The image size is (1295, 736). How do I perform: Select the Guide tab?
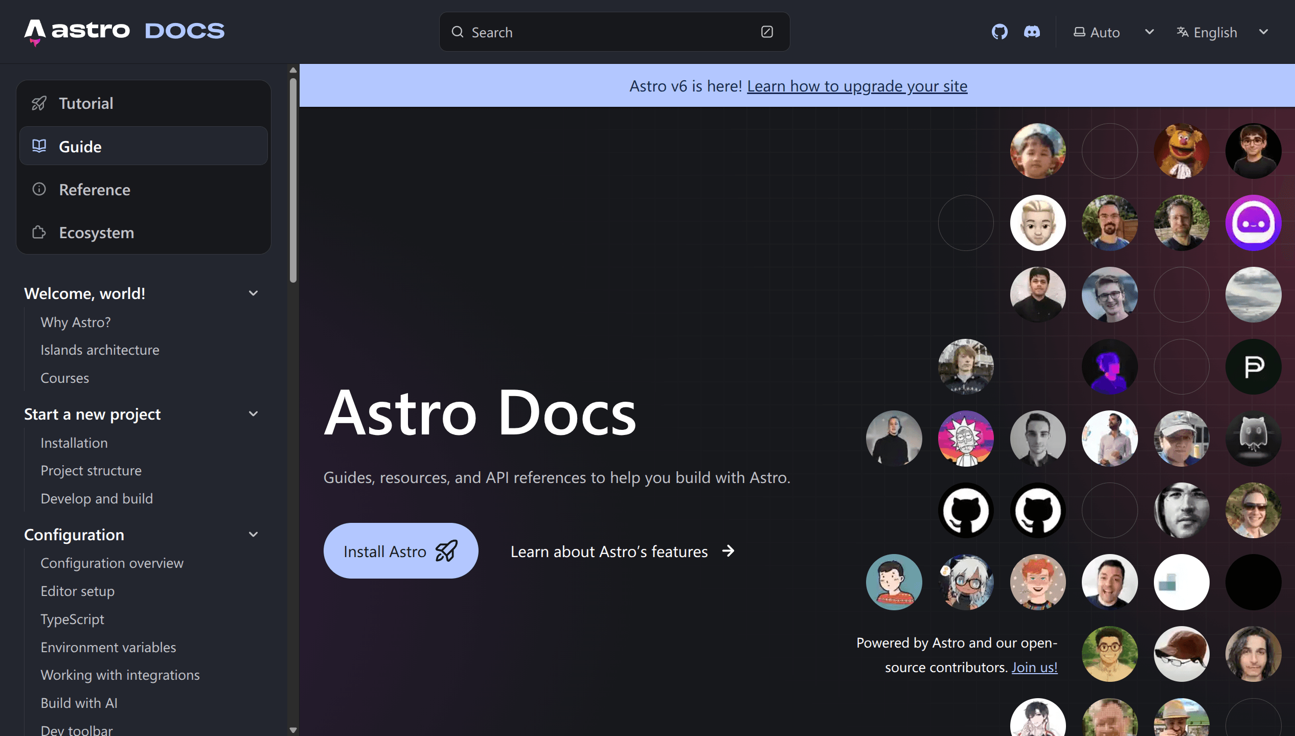[144, 146]
